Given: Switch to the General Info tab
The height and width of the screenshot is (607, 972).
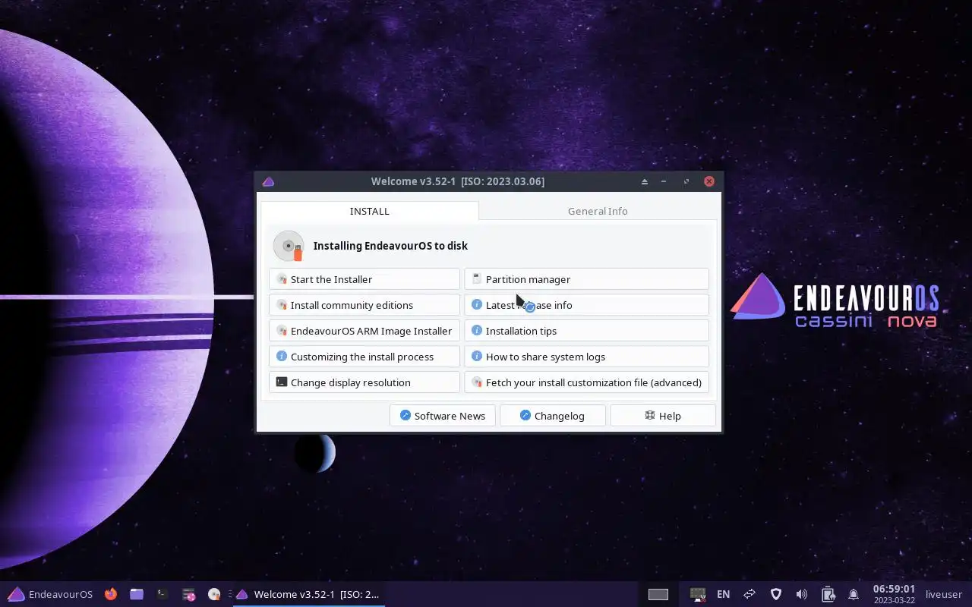Looking at the screenshot, I should pos(598,211).
